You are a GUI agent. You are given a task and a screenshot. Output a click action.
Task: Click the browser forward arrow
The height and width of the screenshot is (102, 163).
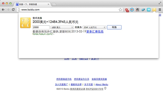tap(8, 10)
